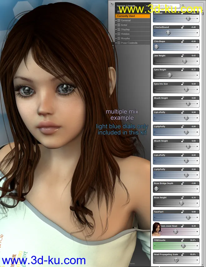Image resolution: width=206 pixels, height=267 pixels.
Task: Lock the Nose Bridge Depth parameter
Action: tap(183, 183)
